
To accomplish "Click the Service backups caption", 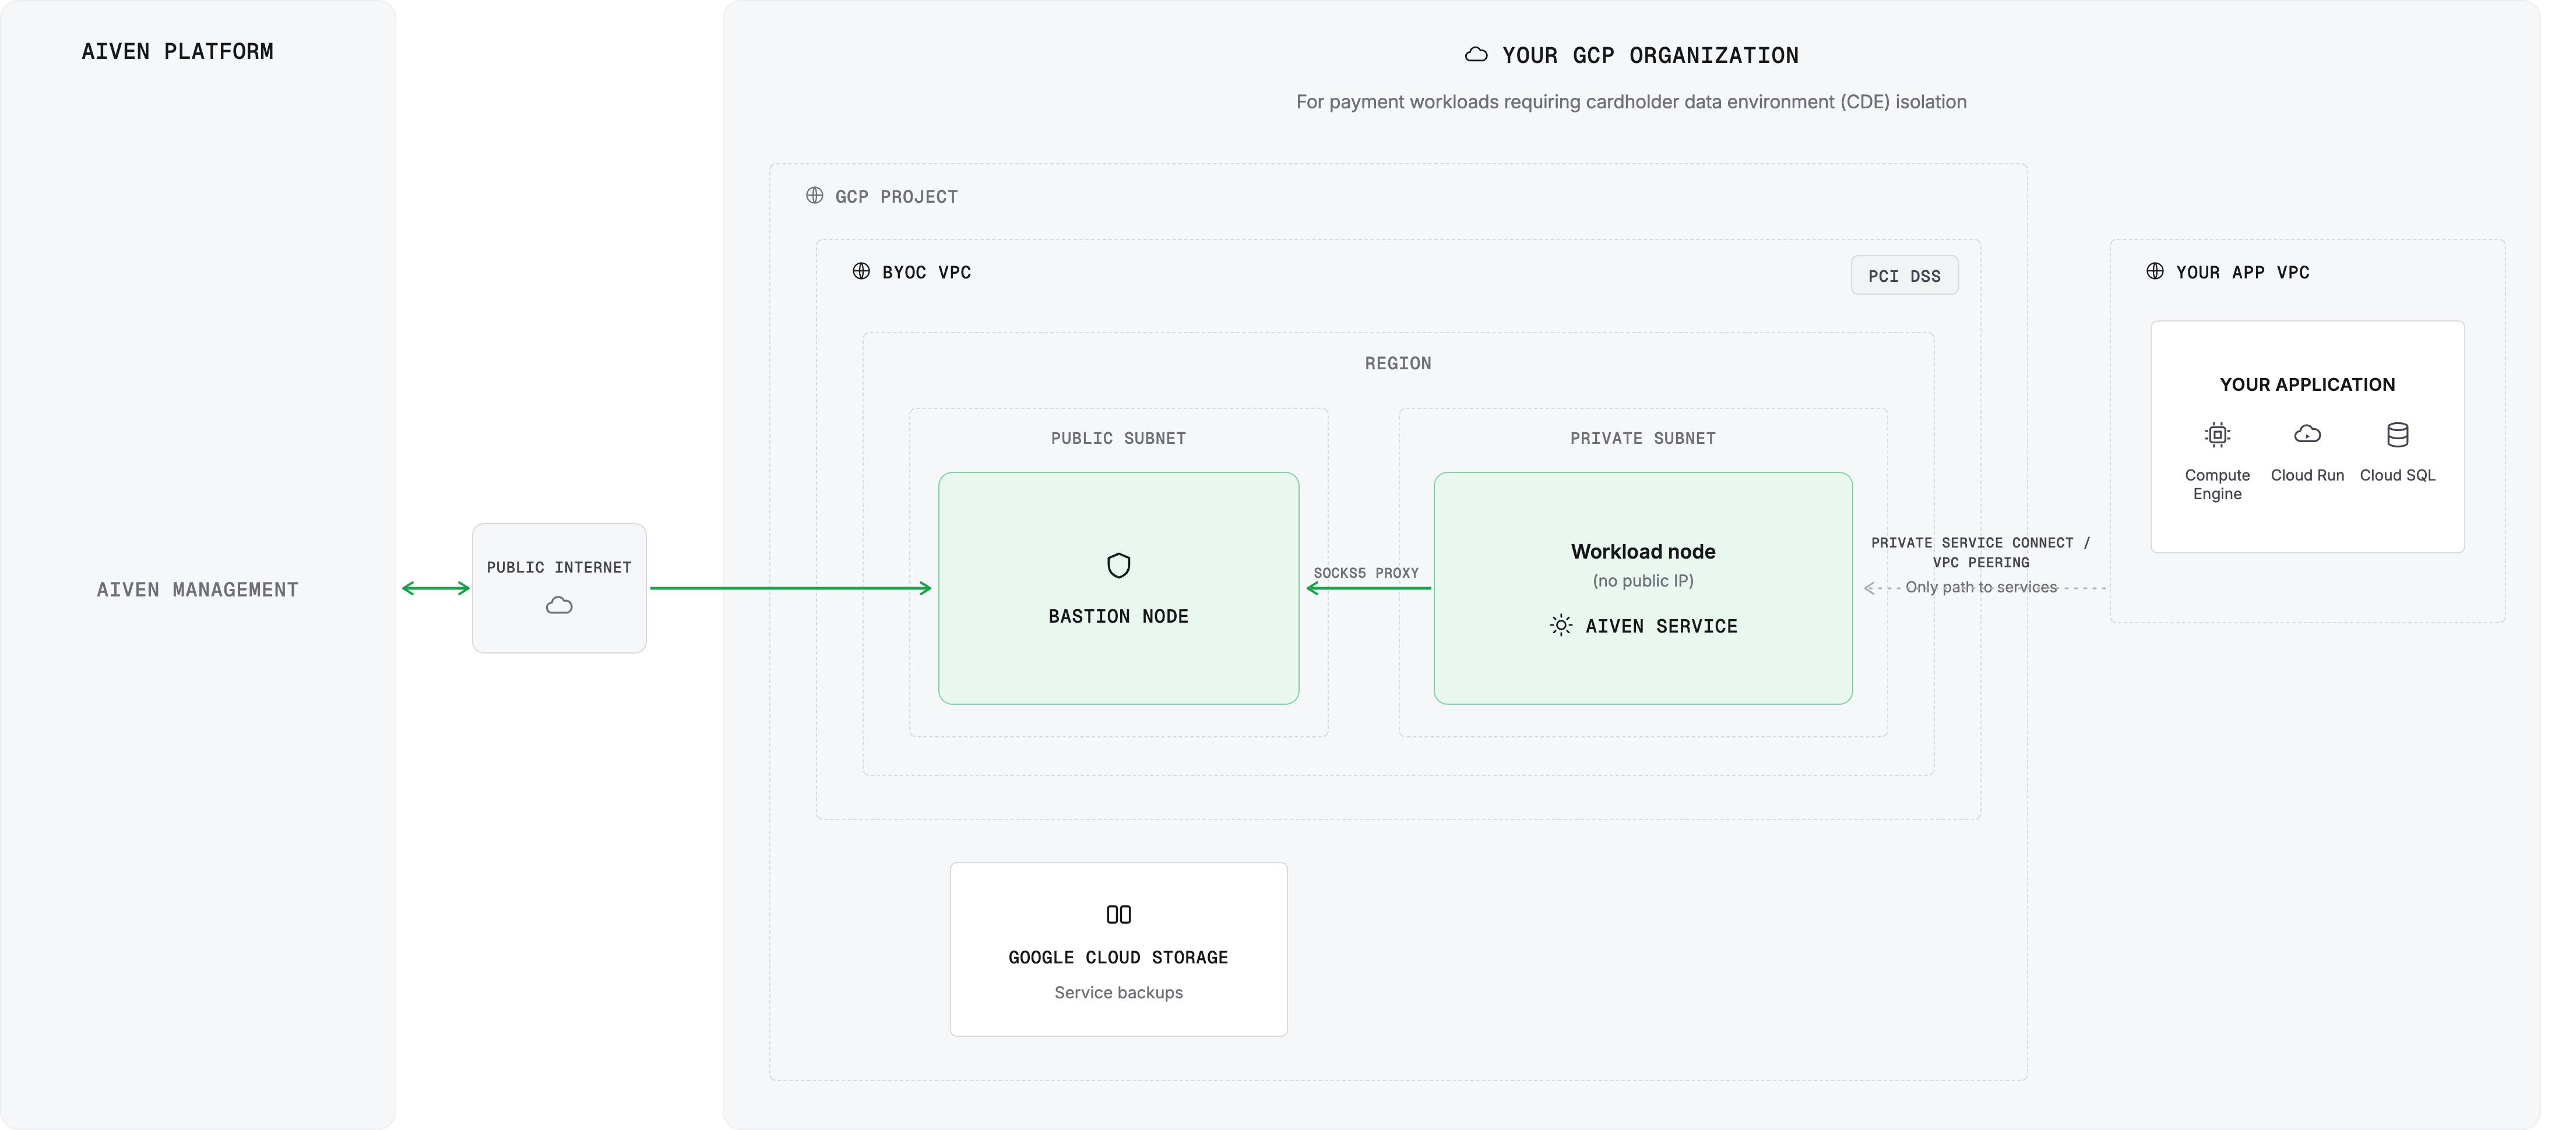I will (1118, 992).
